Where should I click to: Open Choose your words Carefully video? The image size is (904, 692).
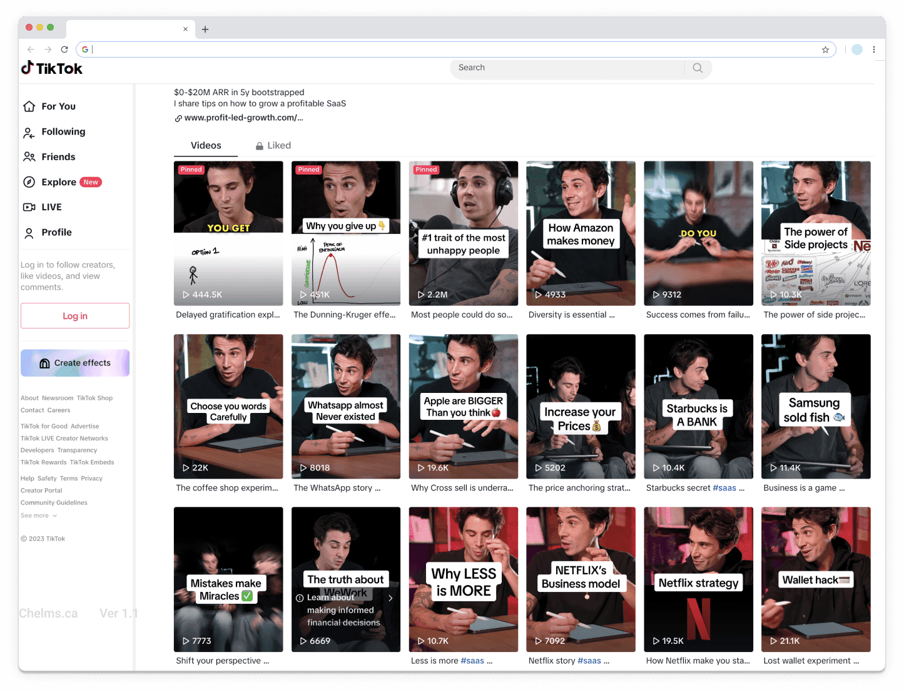[228, 407]
